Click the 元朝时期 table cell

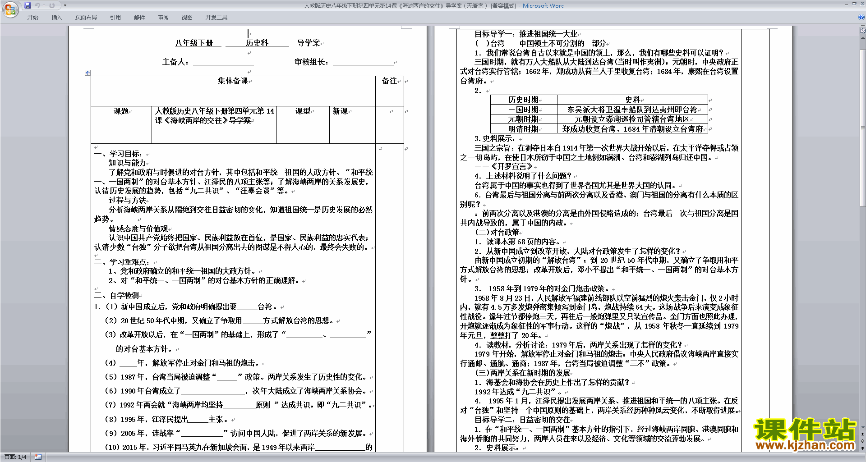(x=524, y=119)
